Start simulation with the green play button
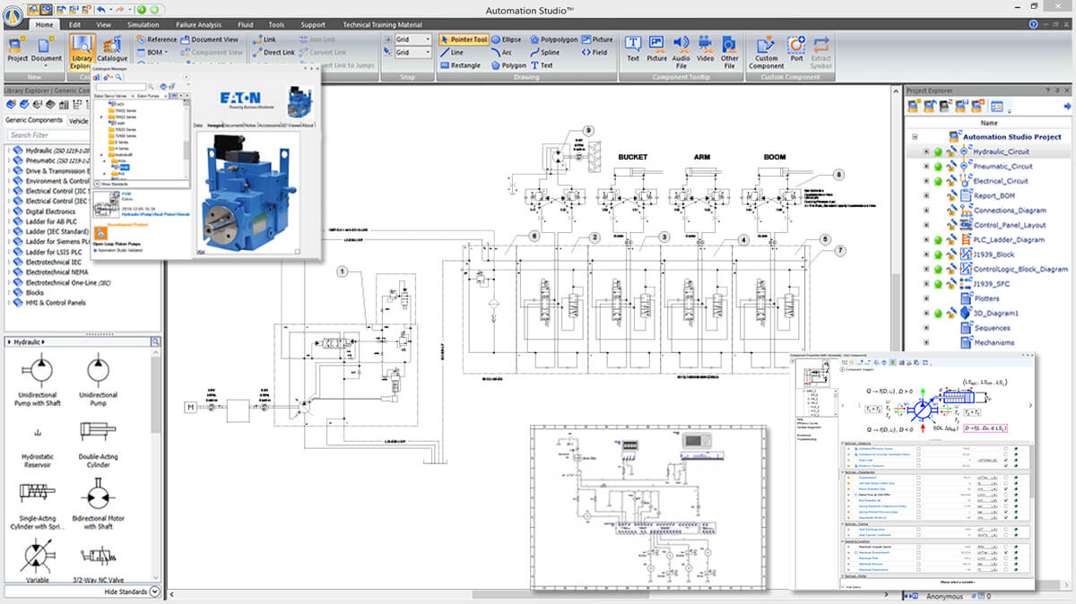1076x604 pixels. (x=142, y=8)
